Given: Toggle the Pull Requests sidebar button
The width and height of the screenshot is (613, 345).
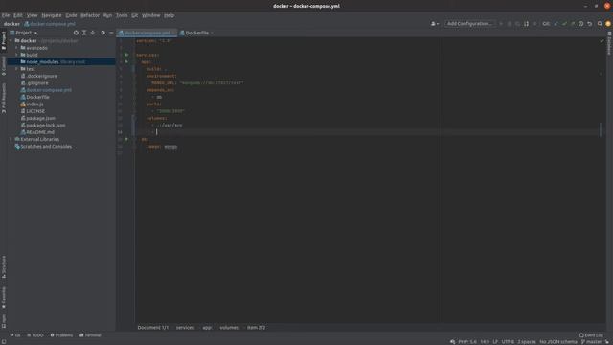Looking at the screenshot, I should tap(4, 98).
